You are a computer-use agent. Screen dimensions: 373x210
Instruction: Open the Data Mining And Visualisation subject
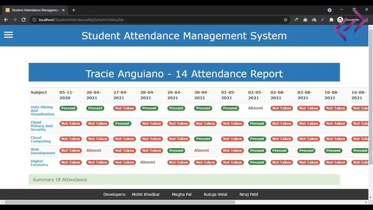pos(42,111)
